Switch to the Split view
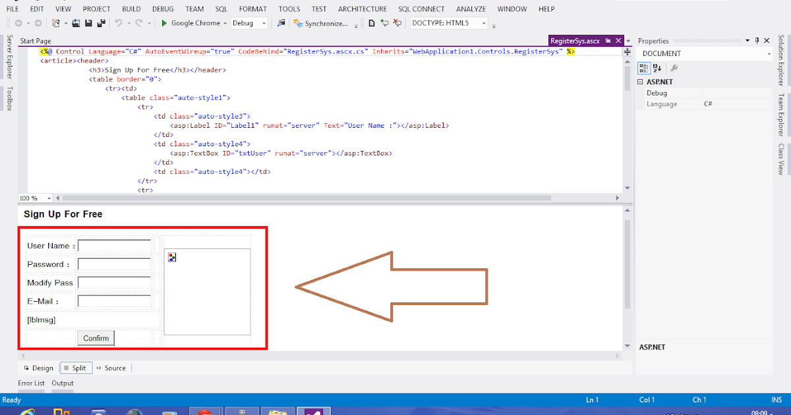The image size is (791, 415). 76,368
